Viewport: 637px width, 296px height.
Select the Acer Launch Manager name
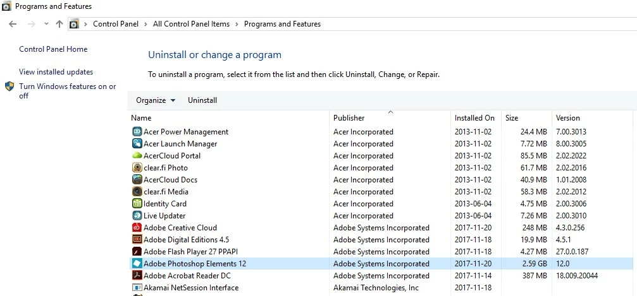point(180,143)
